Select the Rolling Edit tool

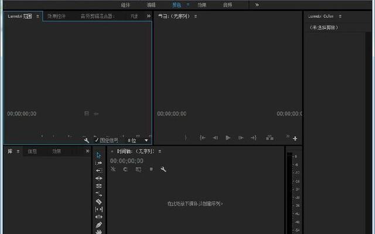(x=98, y=186)
